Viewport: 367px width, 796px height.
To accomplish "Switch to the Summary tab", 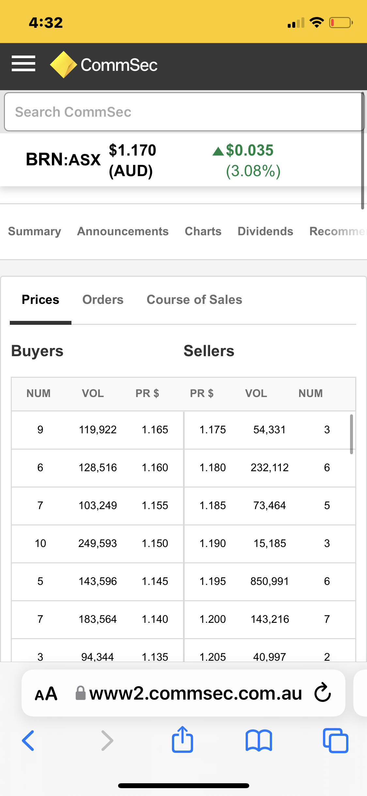I will 35,231.
